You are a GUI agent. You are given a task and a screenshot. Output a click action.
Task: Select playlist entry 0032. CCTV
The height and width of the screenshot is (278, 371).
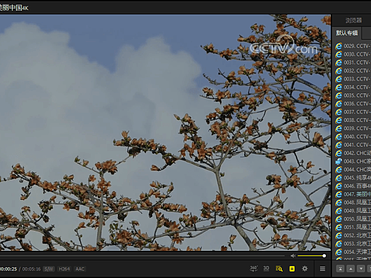(x=353, y=71)
